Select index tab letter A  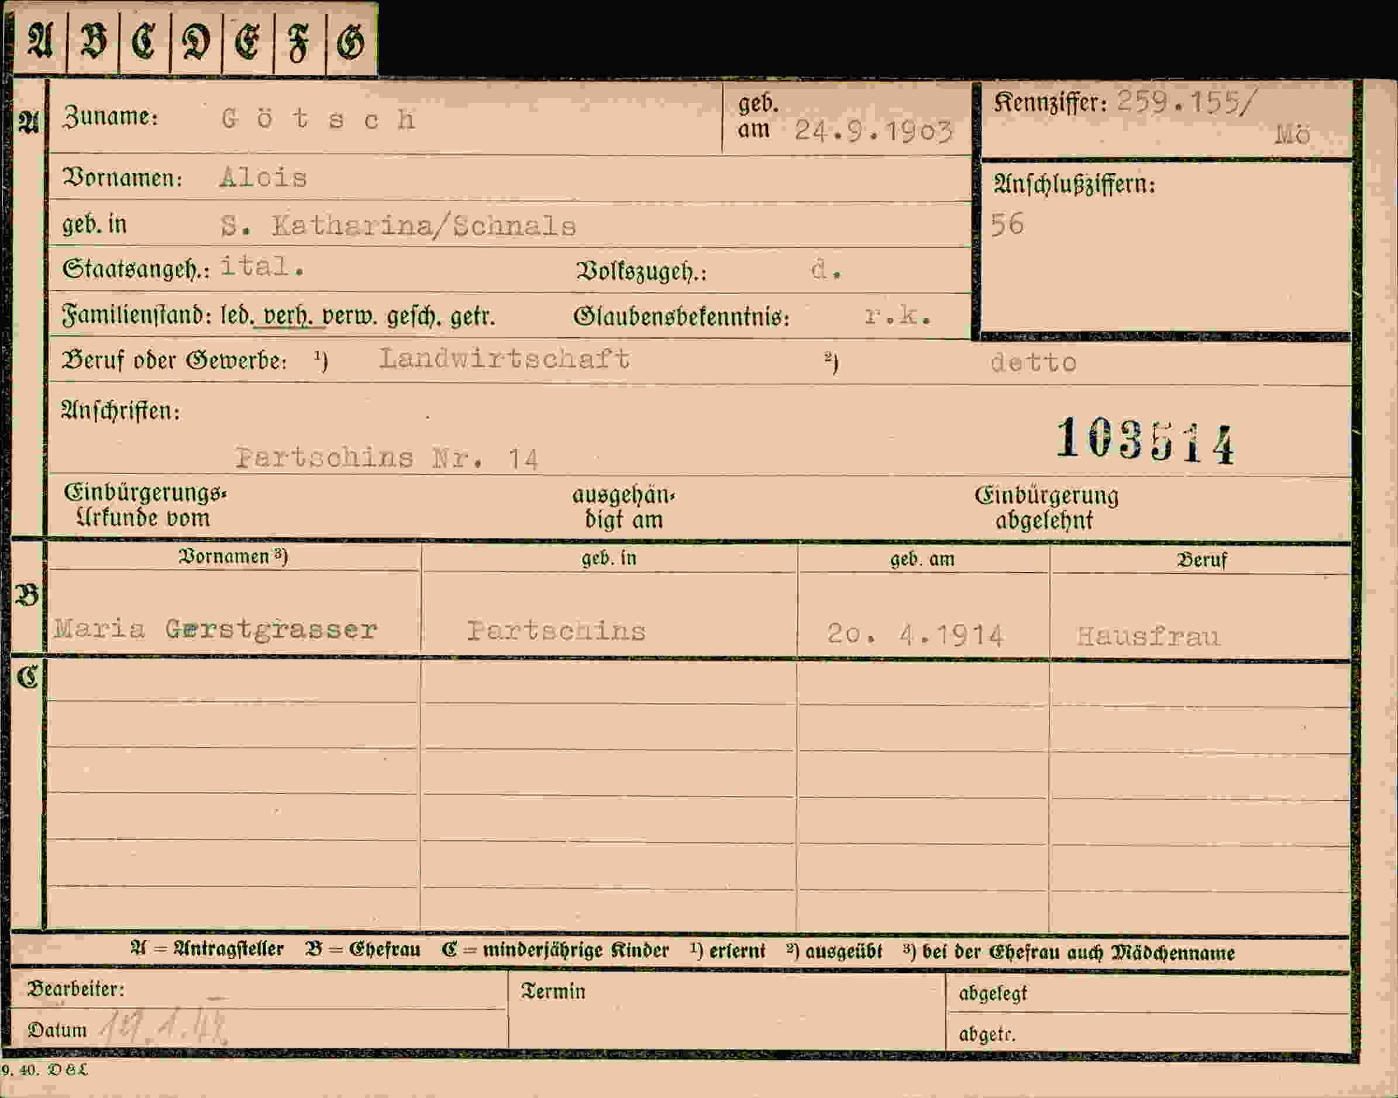click(40, 42)
